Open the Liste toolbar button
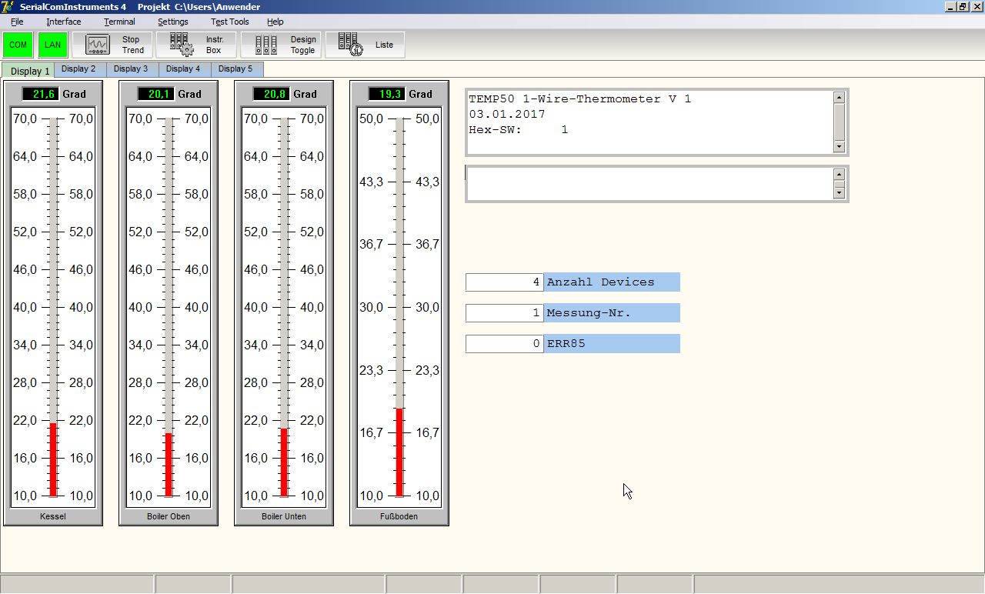Image resolution: width=985 pixels, height=594 pixels. pos(365,45)
